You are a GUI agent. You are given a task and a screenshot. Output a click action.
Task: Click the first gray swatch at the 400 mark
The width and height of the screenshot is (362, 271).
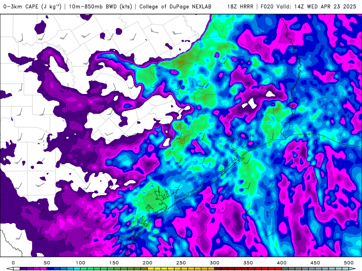pyautogui.click(x=285, y=269)
